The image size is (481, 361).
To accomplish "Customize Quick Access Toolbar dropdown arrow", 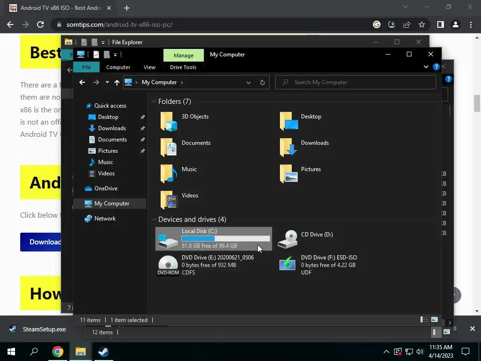I will coord(116,55).
